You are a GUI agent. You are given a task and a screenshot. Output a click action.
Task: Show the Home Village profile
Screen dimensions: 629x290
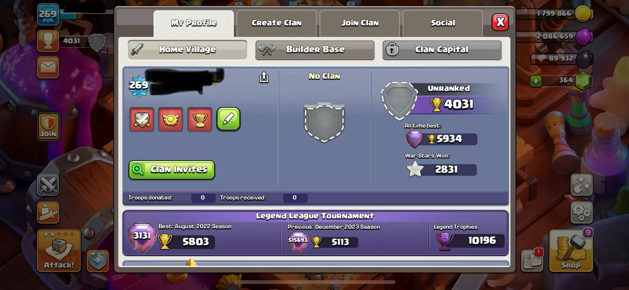pyautogui.click(x=188, y=50)
